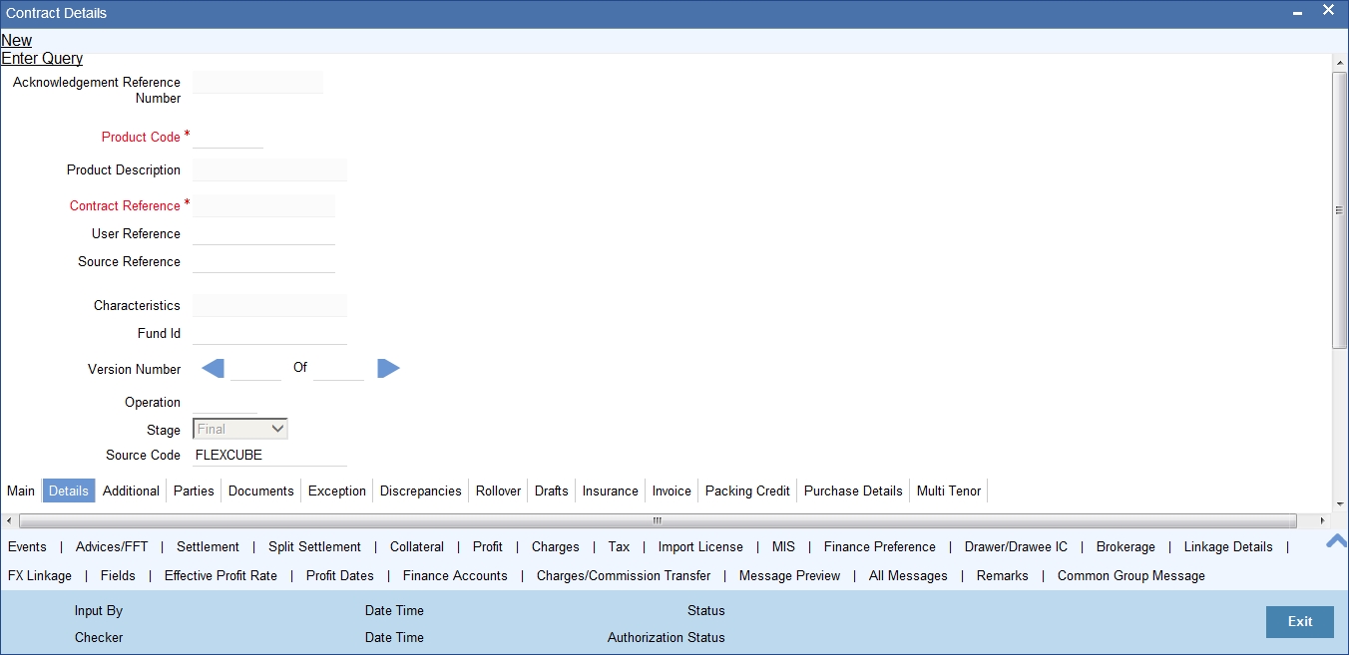Click the Exit button

tap(1300, 621)
